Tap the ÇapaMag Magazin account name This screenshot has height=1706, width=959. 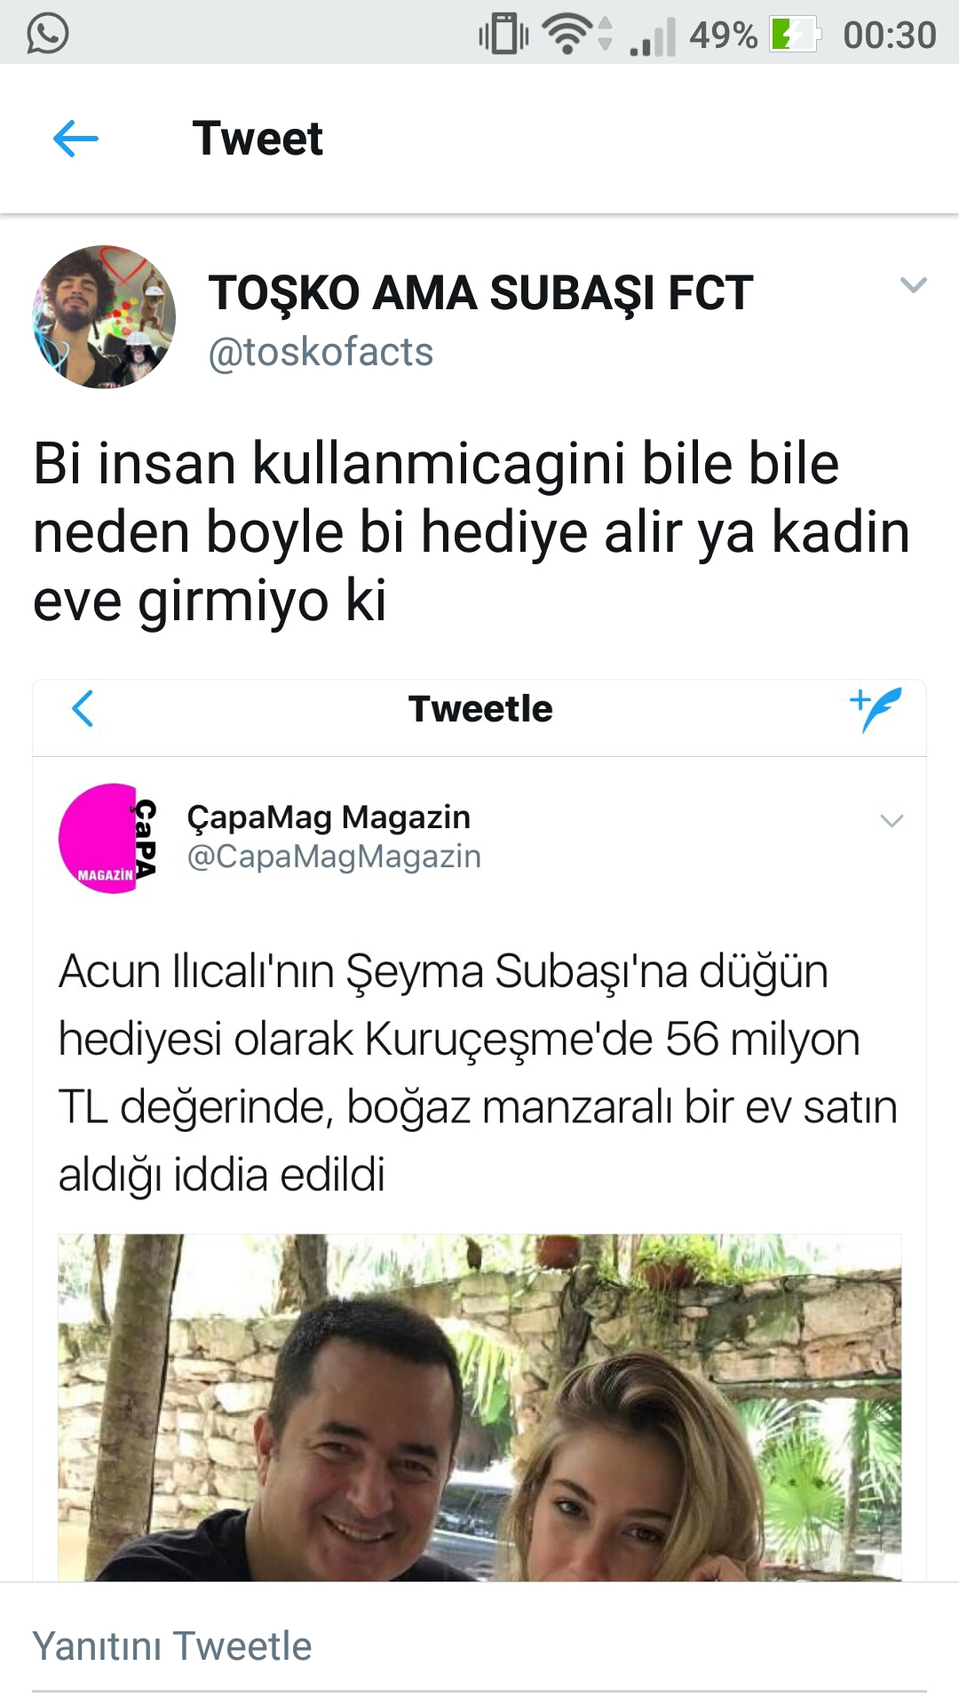(329, 817)
